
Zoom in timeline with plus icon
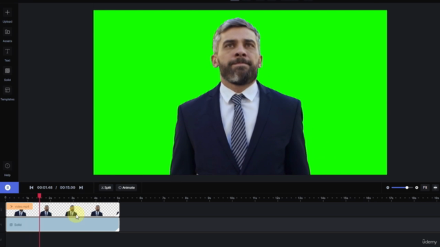[x=417, y=187]
